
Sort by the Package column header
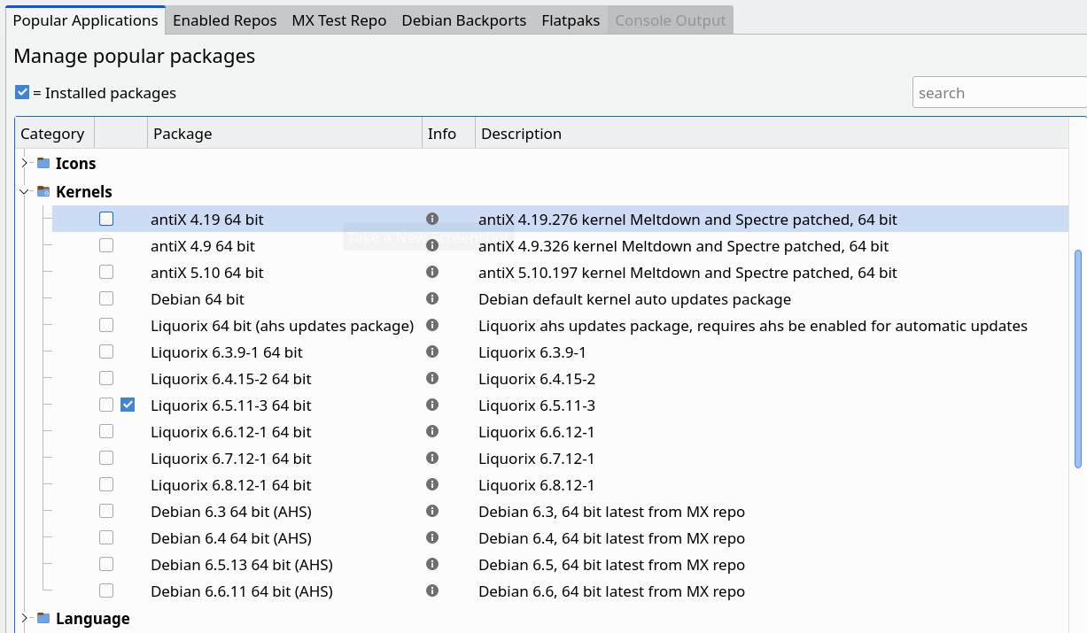284,134
